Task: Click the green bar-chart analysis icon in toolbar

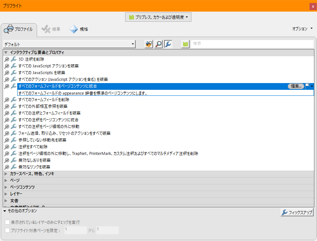Action: (185, 44)
